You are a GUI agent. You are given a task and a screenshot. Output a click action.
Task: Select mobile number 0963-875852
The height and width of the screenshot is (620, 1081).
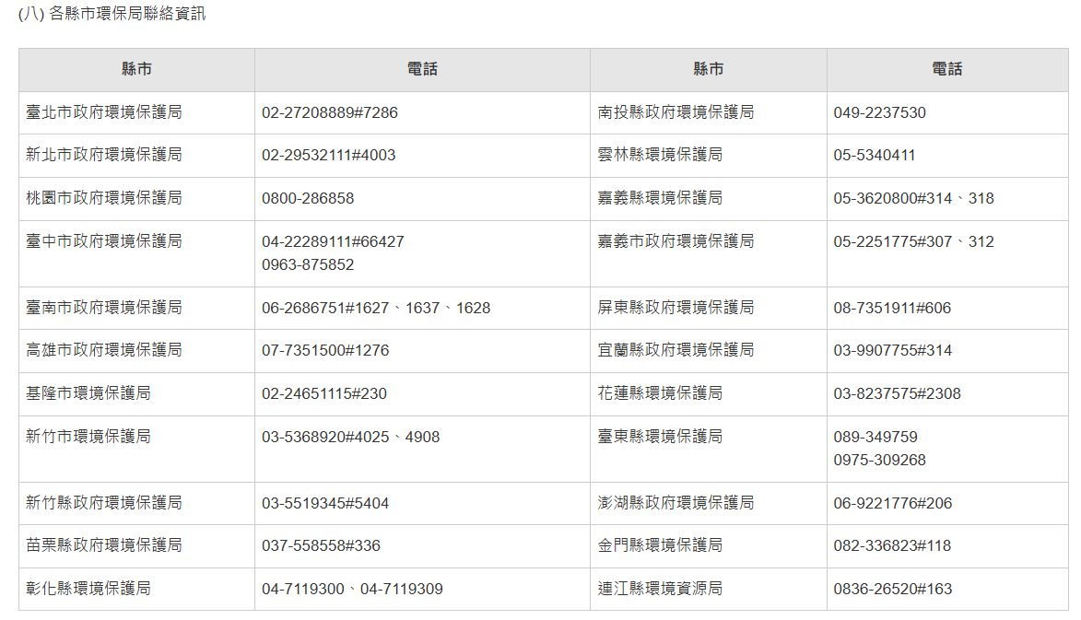[x=308, y=264]
